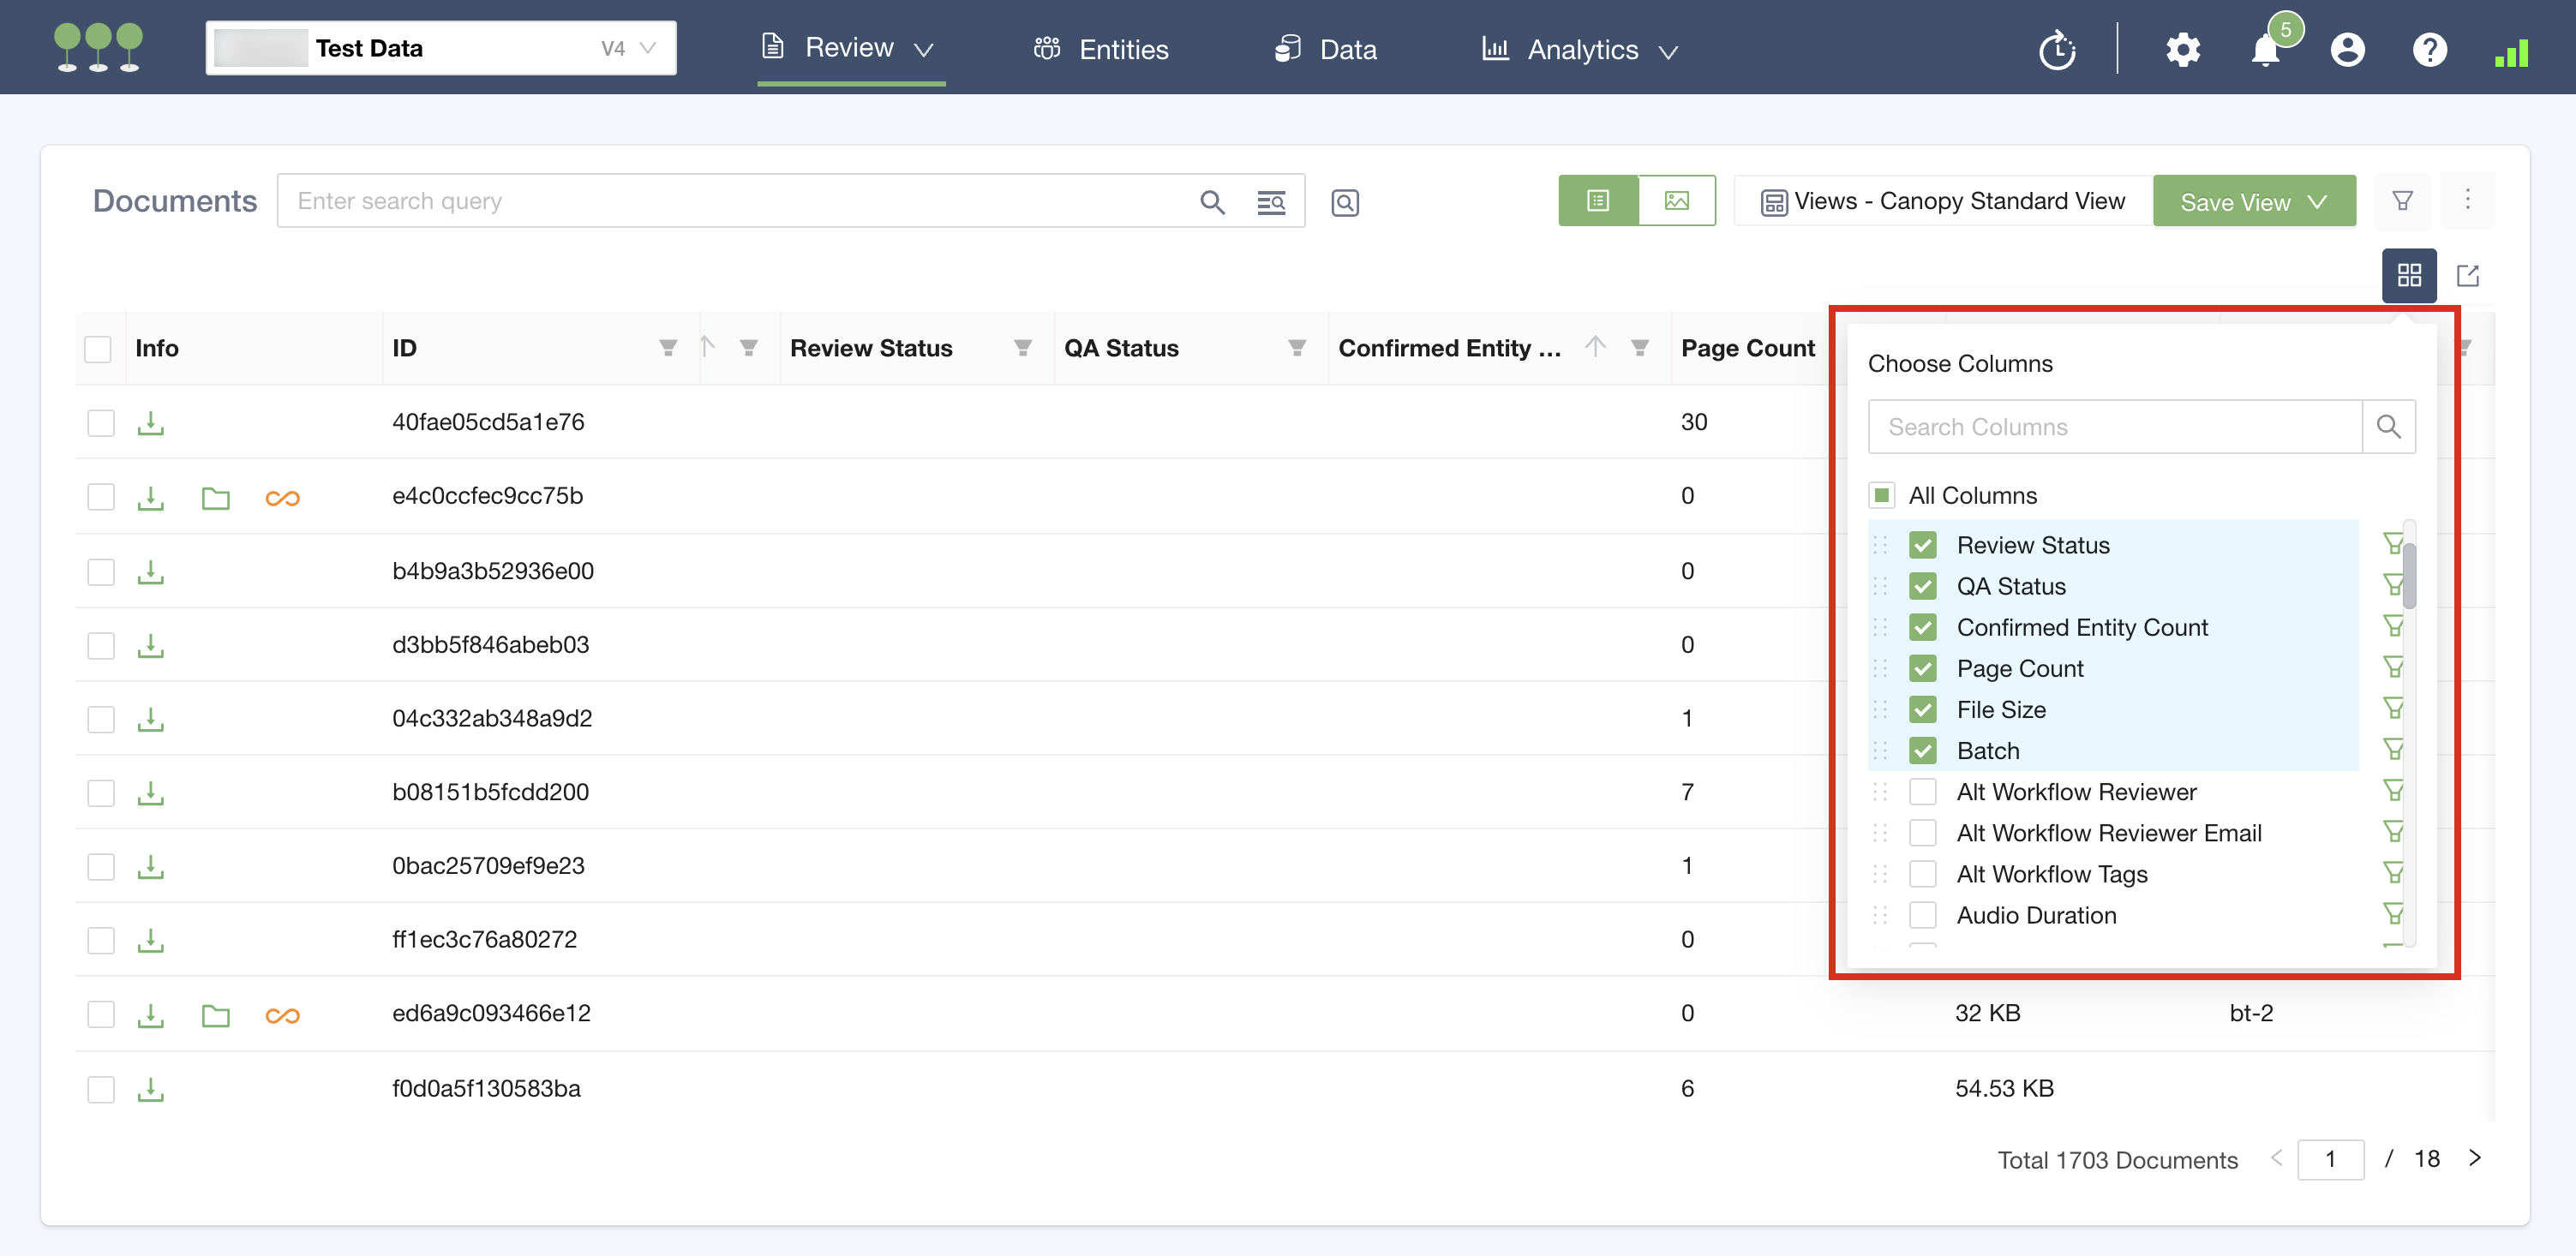This screenshot has width=2576, height=1256.
Task: Expand the Save View dropdown
Action: (2316, 202)
